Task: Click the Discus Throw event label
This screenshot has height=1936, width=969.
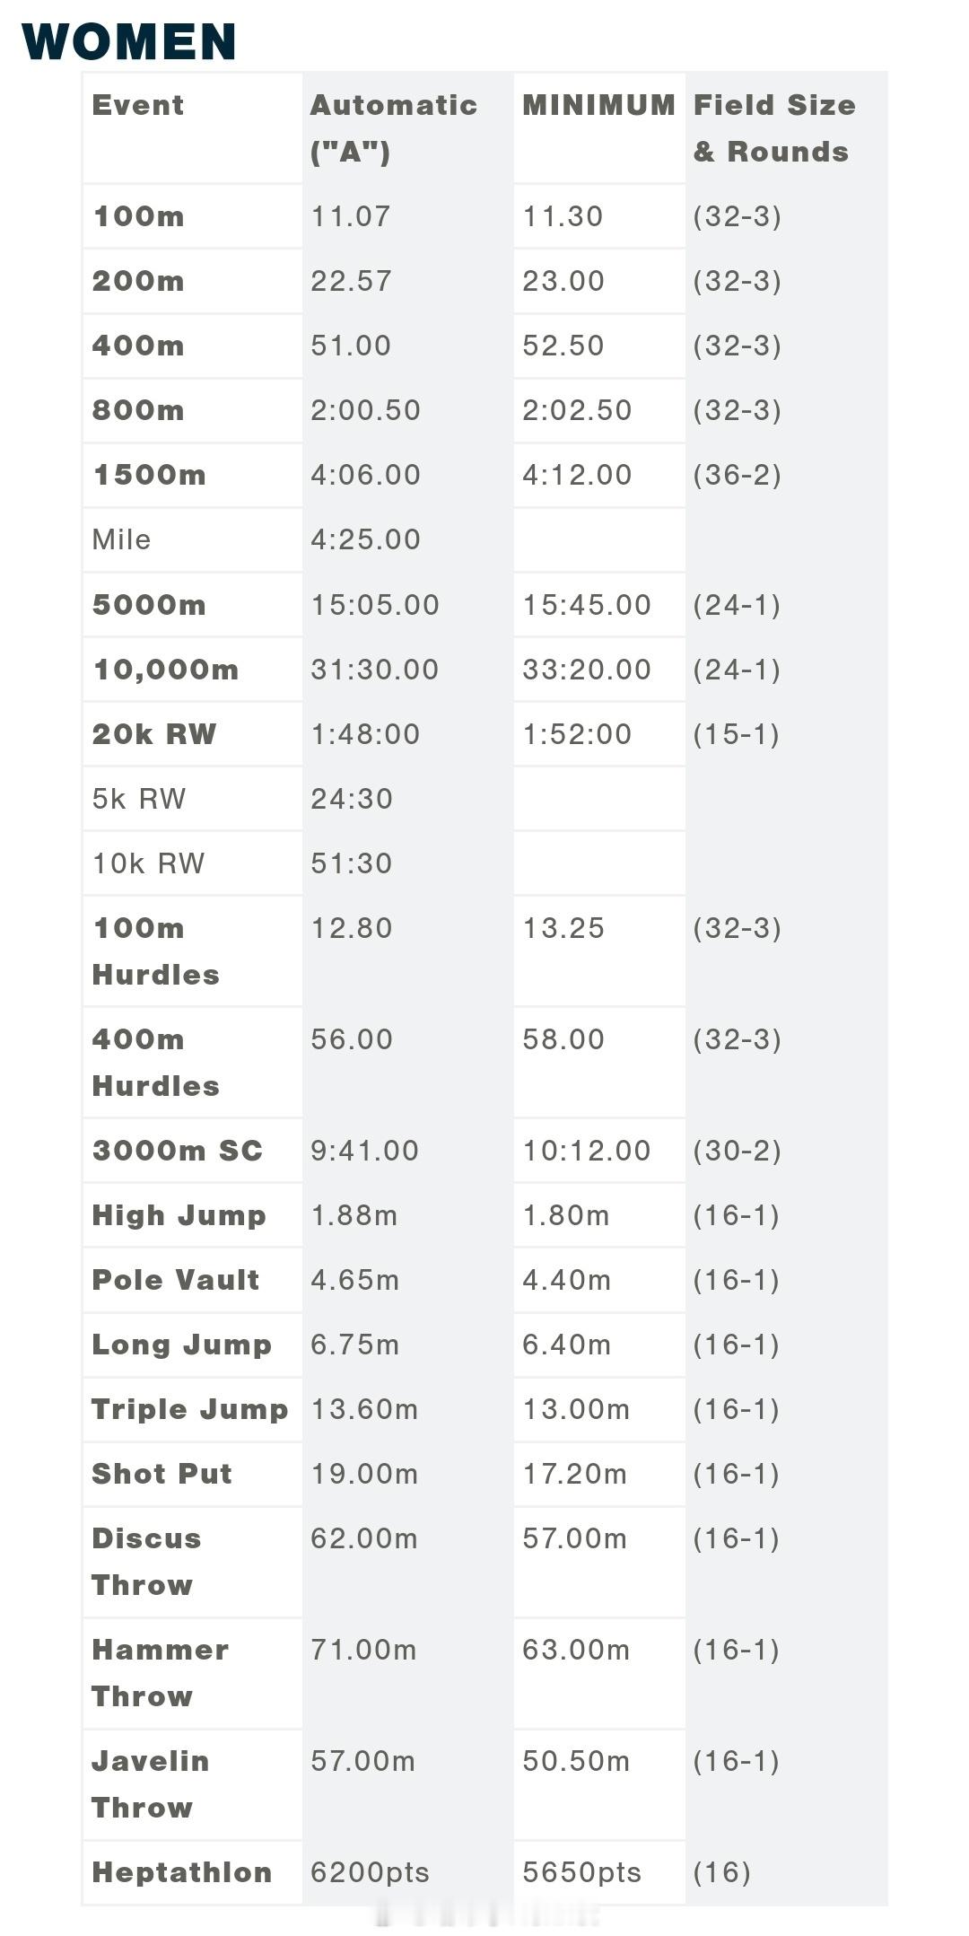Action: (146, 1562)
